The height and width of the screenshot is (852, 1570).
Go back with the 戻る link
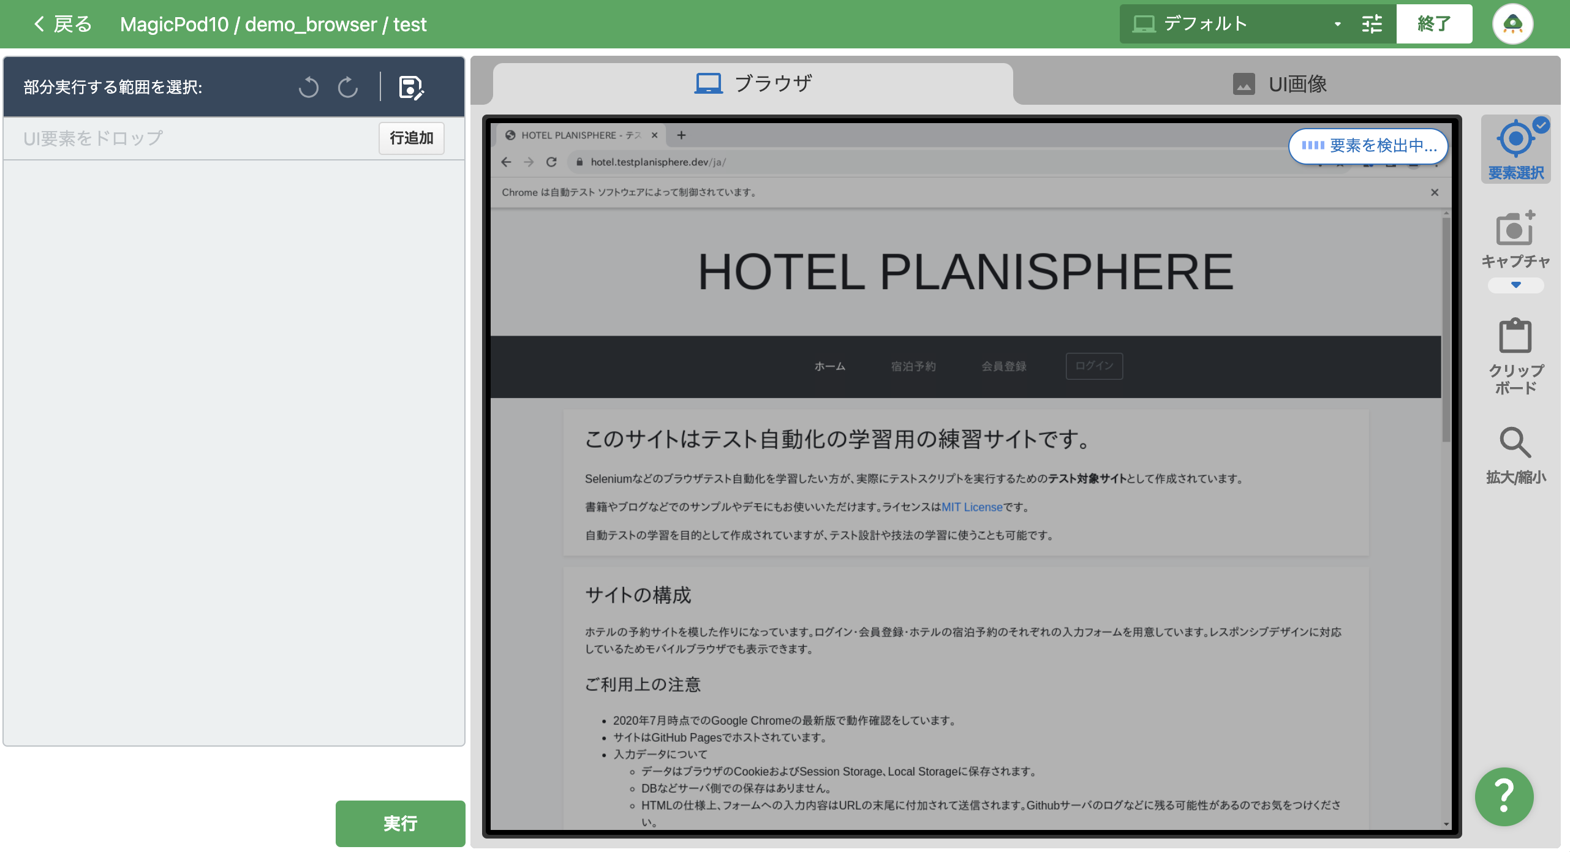(x=62, y=24)
